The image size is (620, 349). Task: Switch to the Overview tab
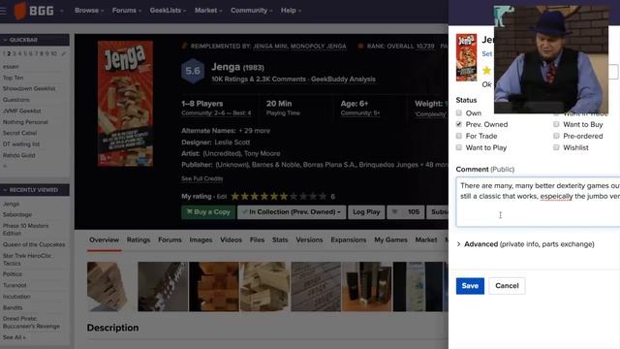point(104,239)
